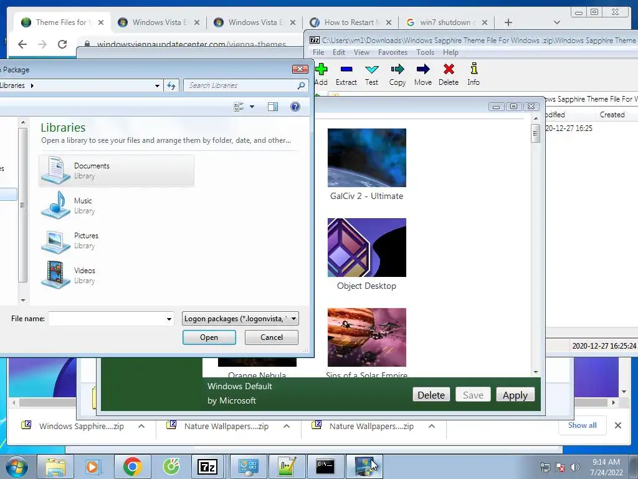This screenshot has height=479, width=638.
Task: Click the logon list vertical scrollbar thumb
Action: click(536, 133)
